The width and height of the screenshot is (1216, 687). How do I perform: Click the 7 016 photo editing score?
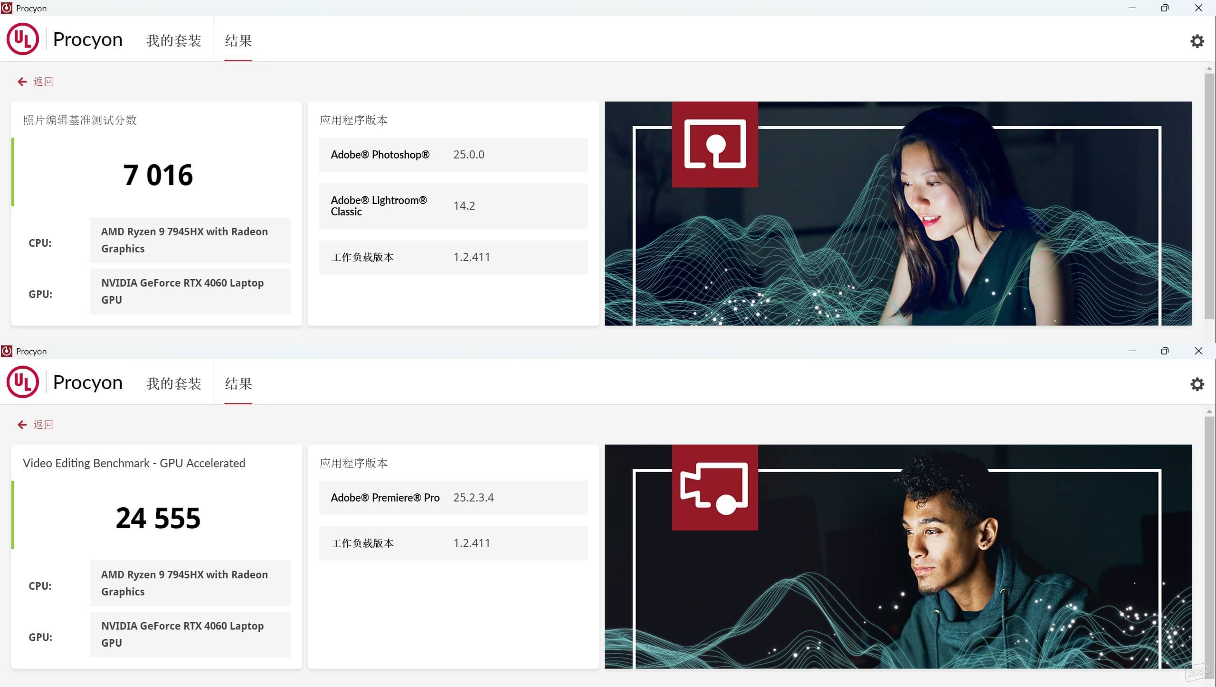(x=158, y=175)
